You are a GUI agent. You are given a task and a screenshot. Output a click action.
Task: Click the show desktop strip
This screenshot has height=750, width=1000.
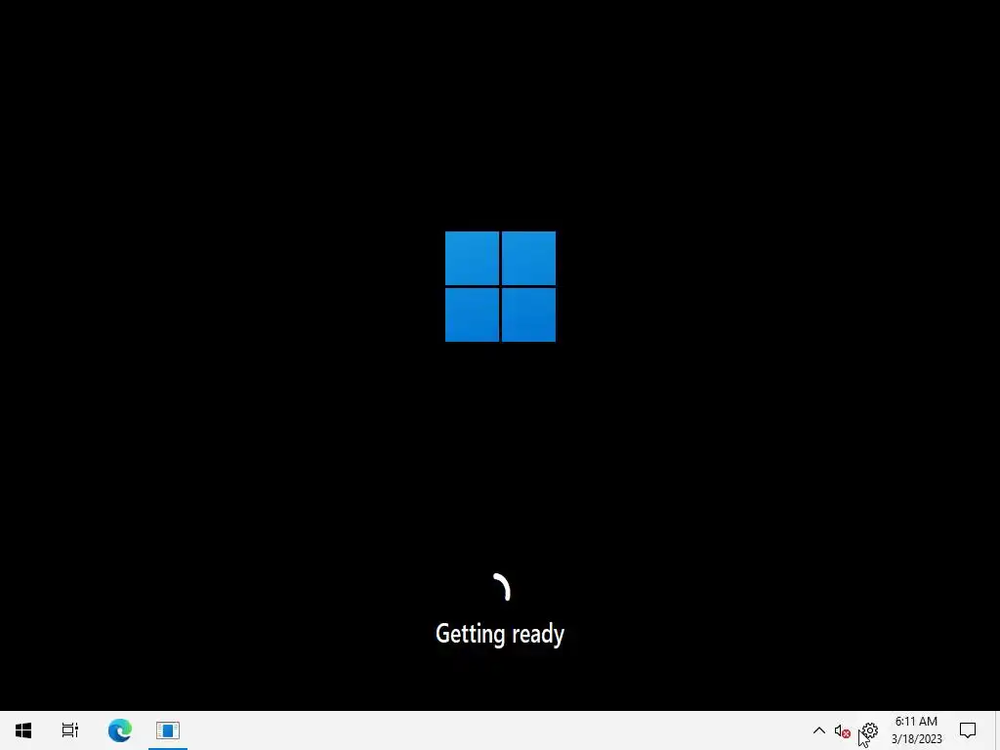click(x=997, y=730)
